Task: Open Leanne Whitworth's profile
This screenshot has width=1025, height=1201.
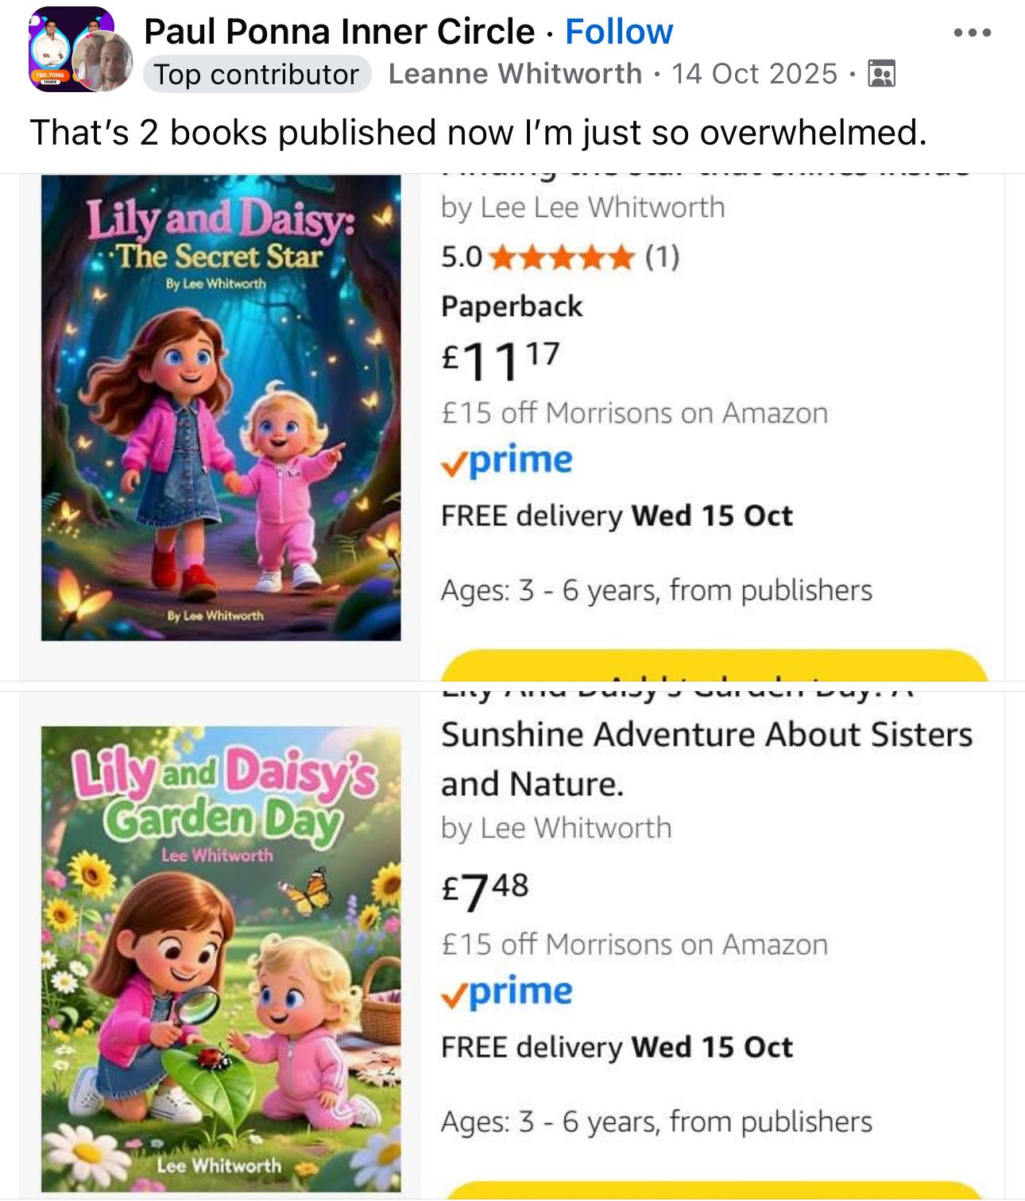Action: click(515, 74)
